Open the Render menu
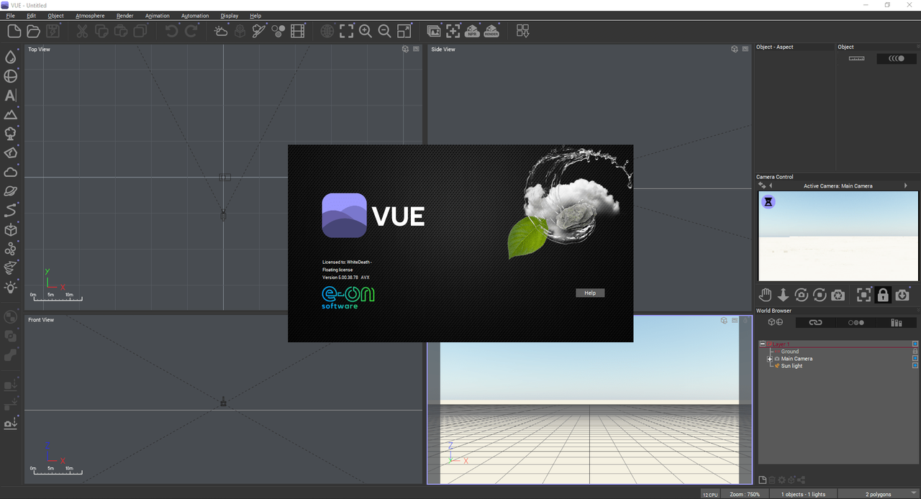921x499 pixels. [x=124, y=16]
